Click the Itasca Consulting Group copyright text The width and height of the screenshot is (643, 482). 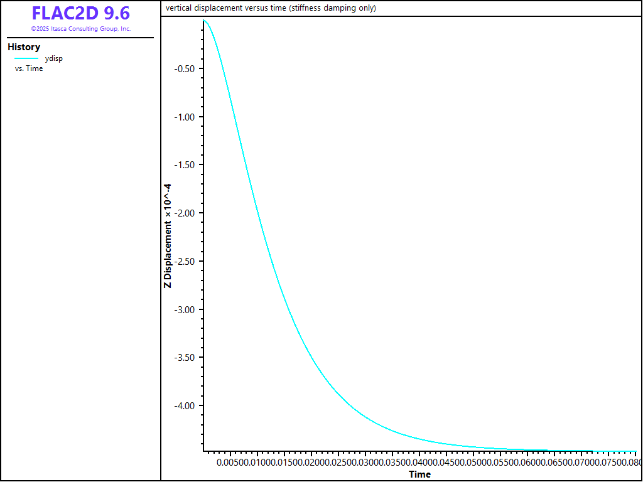[x=80, y=29]
